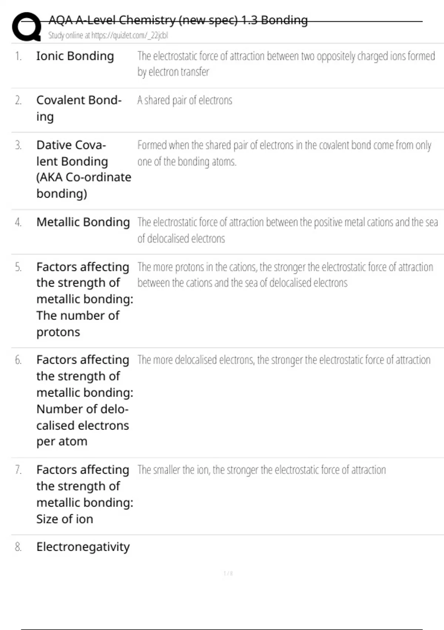Click the Quizlet Q logo icon
Screen dimensions: 444x630
(27, 27)
